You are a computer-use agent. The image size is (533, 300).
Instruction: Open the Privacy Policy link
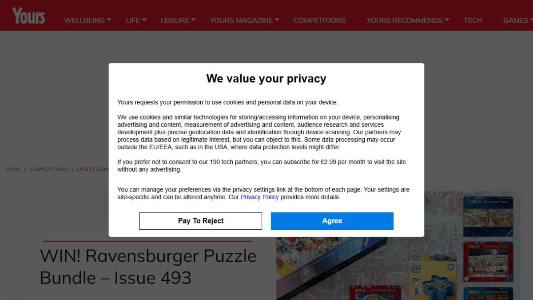pyautogui.click(x=259, y=197)
